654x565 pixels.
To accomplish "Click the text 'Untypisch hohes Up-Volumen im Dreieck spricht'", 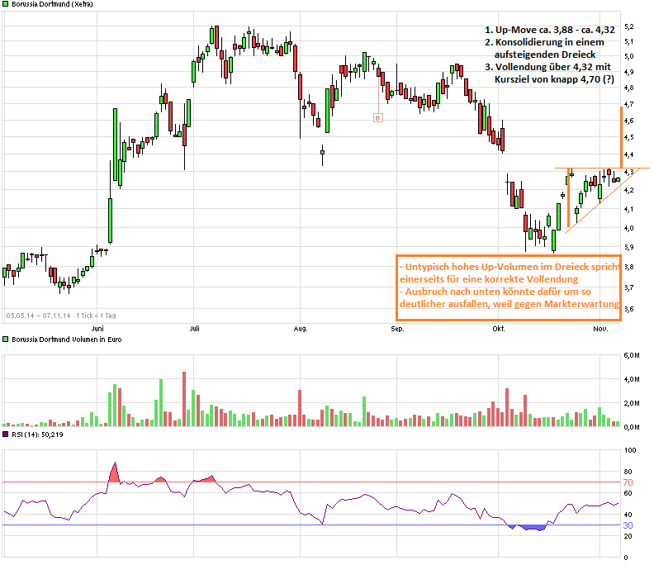I will (513, 267).
